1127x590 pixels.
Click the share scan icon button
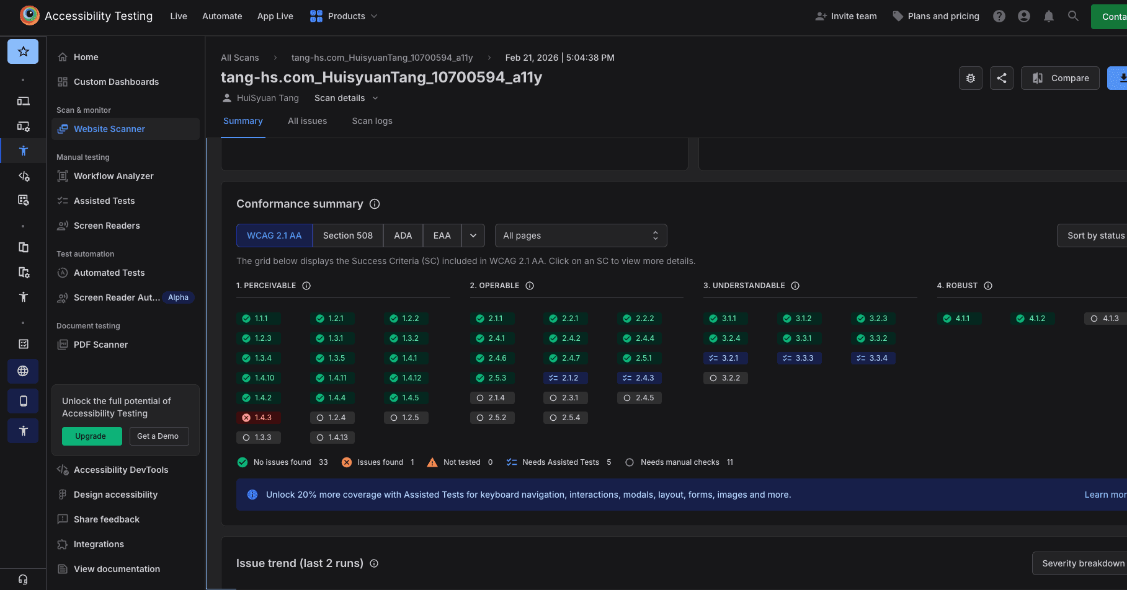1001,78
